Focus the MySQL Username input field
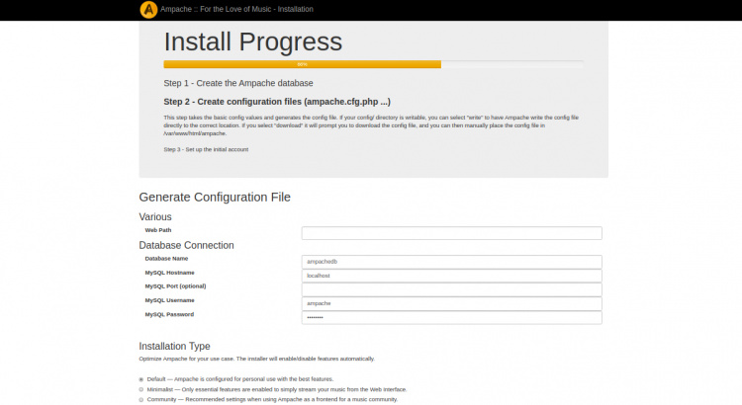This screenshot has height=405, width=742. click(x=451, y=303)
